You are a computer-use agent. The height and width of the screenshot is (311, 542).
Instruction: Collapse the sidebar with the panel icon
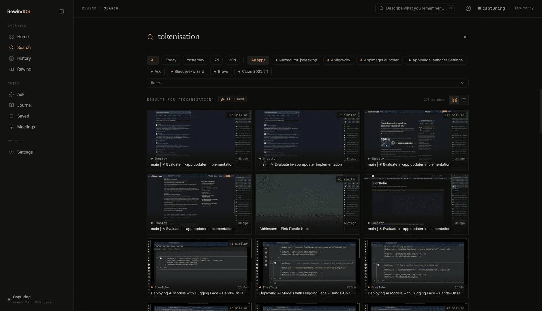[x=62, y=12]
